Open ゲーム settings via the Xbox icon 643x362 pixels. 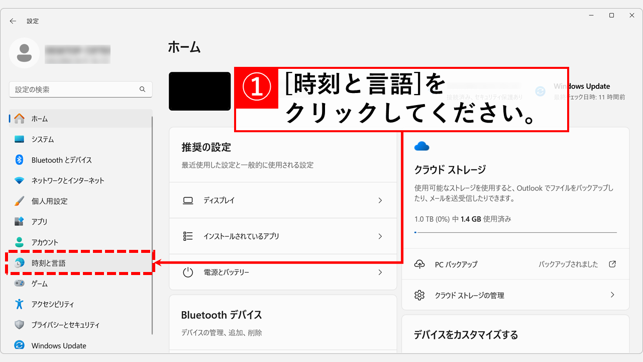tap(19, 283)
